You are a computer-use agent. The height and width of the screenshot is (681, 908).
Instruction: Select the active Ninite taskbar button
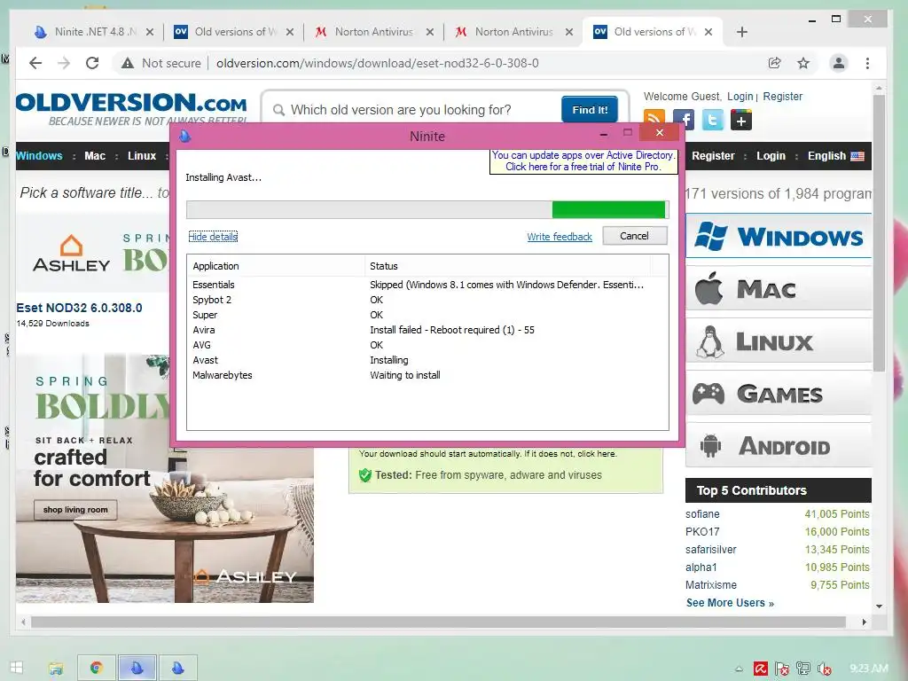[137, 668]
